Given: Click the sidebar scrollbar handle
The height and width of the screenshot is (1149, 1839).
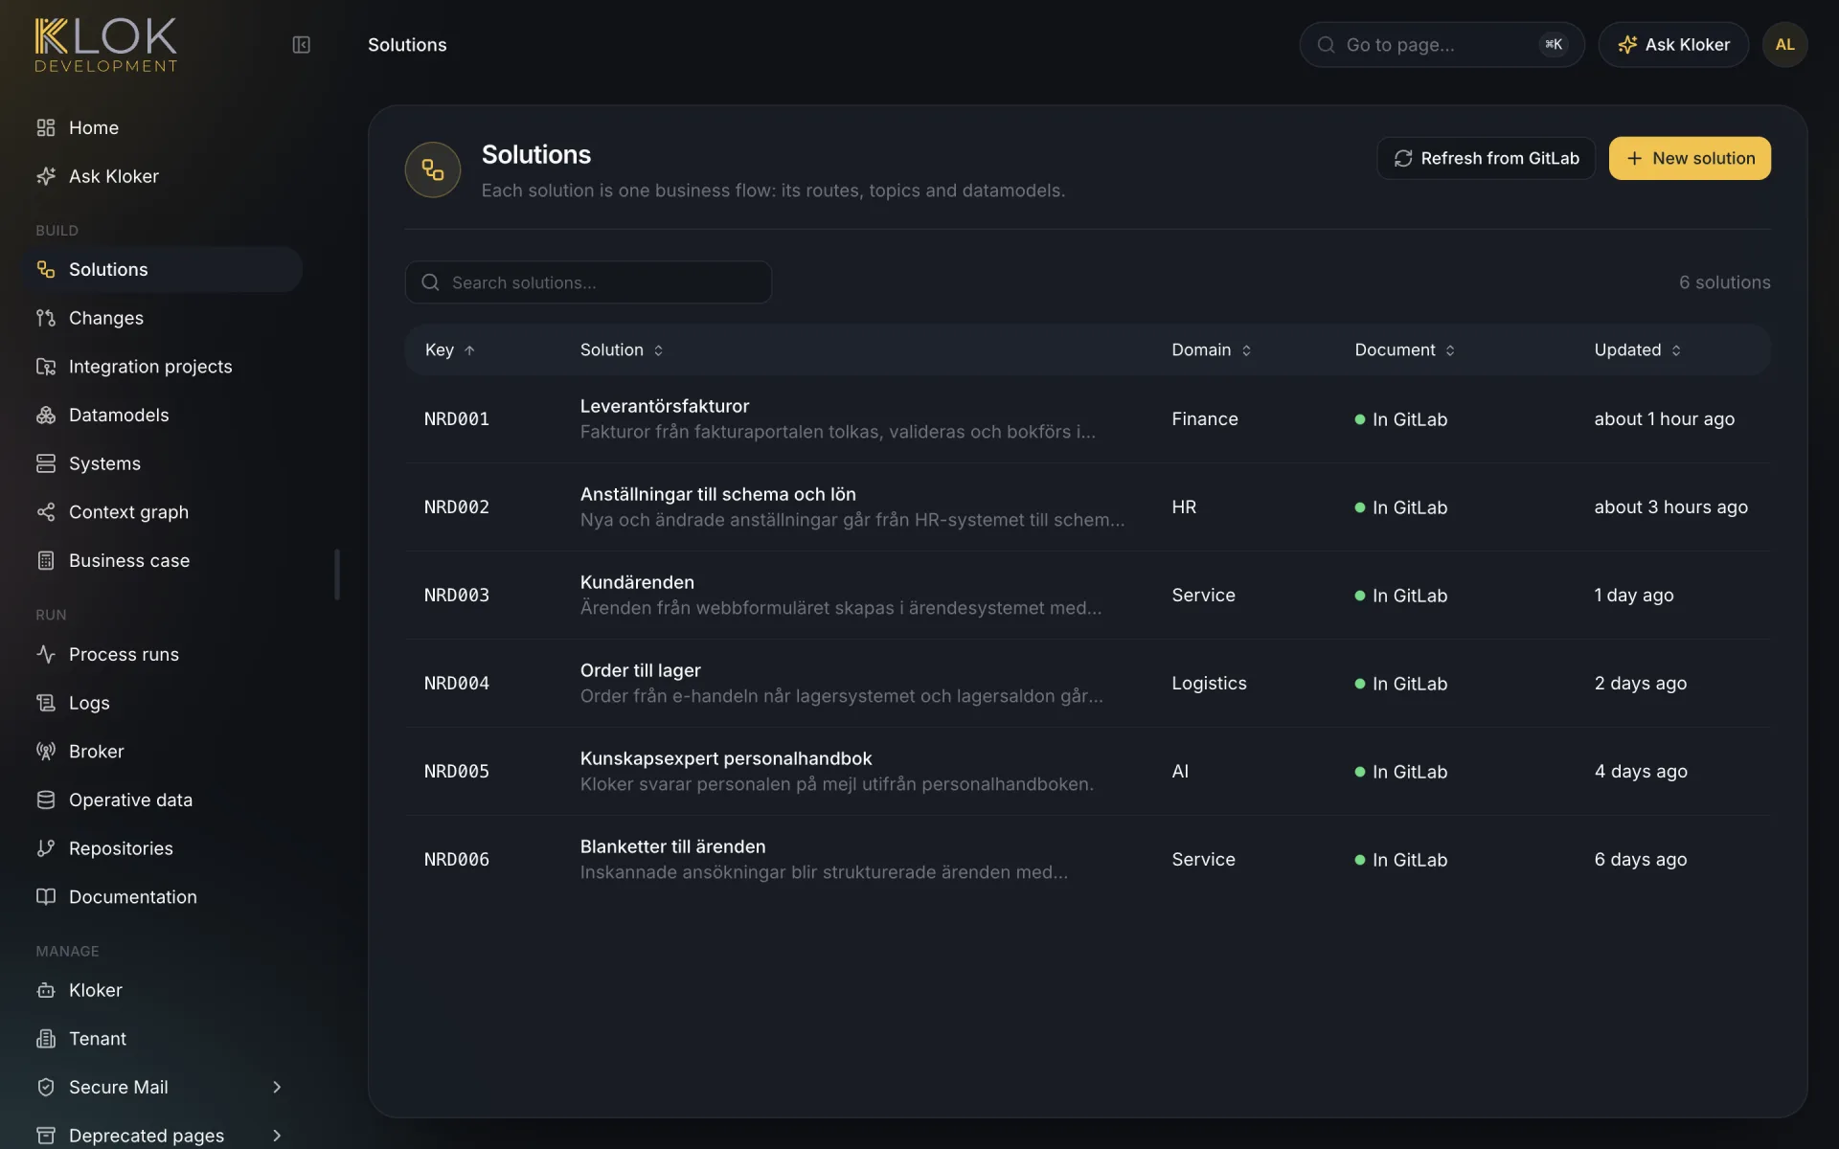Looking at the screenshot, I should pos(337,574).
